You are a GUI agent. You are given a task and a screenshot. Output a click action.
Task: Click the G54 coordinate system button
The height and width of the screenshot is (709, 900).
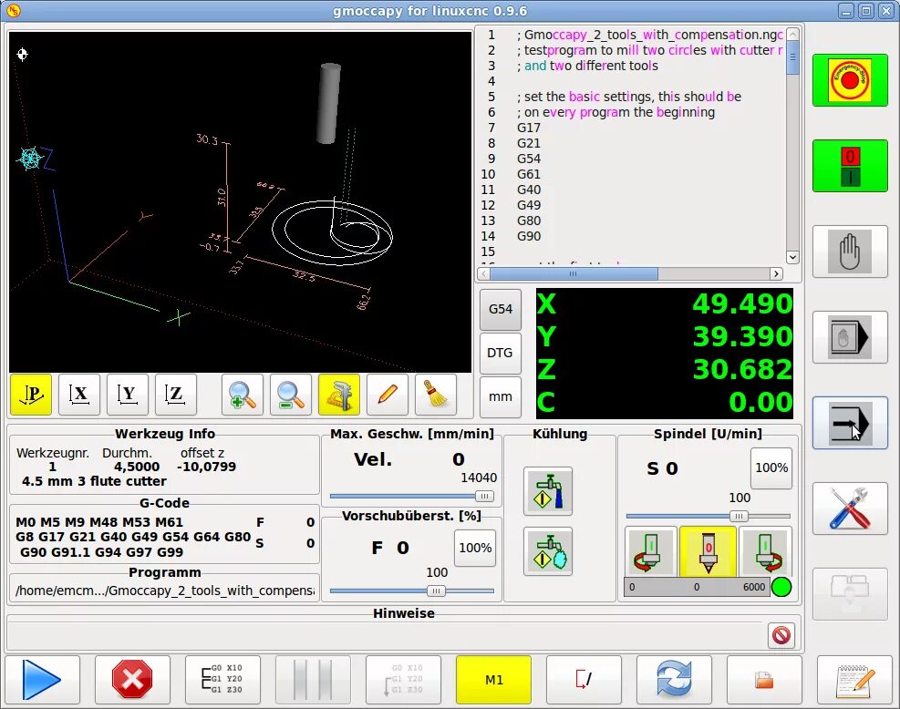(x=501, y=309)
